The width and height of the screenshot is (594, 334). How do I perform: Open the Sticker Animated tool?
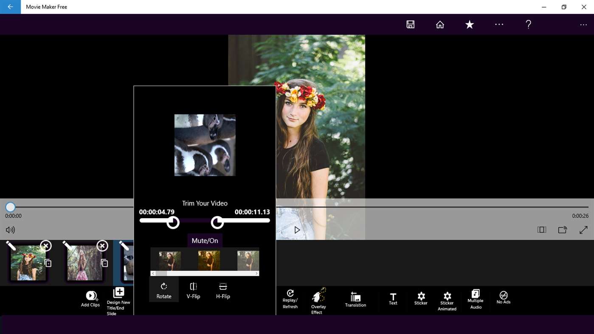pos(447,301)
